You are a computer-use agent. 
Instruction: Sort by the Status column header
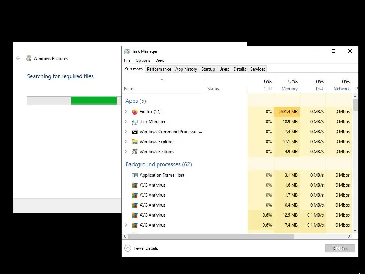pyautogui.click(x=226, y=86)
